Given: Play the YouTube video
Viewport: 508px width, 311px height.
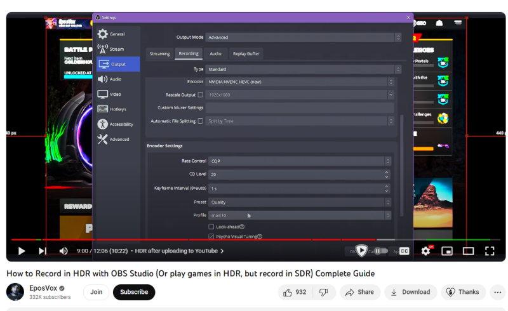Looking at the screenshot, I should coord(22,251).
